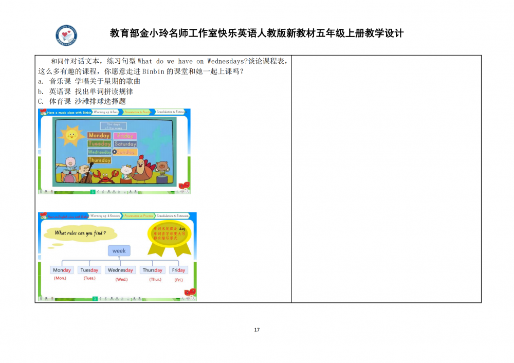Screen dimensions: 514x363
Task: Select the green cursor tool in music slide toolbar
Action: tap(93, 192)
